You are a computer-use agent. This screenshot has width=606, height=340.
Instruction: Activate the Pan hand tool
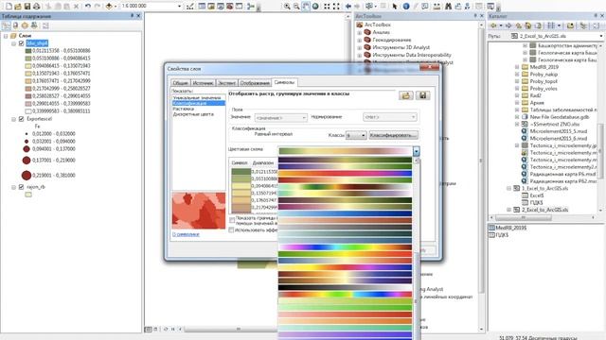tap(306, 7)
